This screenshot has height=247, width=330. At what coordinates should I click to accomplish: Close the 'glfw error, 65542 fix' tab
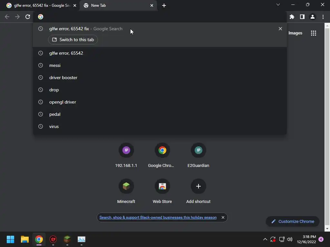tap(75, 5)
